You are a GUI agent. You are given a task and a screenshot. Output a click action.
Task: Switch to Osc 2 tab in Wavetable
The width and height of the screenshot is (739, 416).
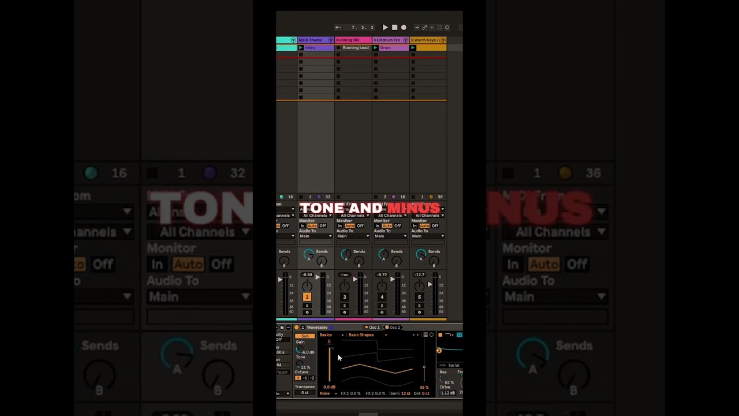[393, 327]
